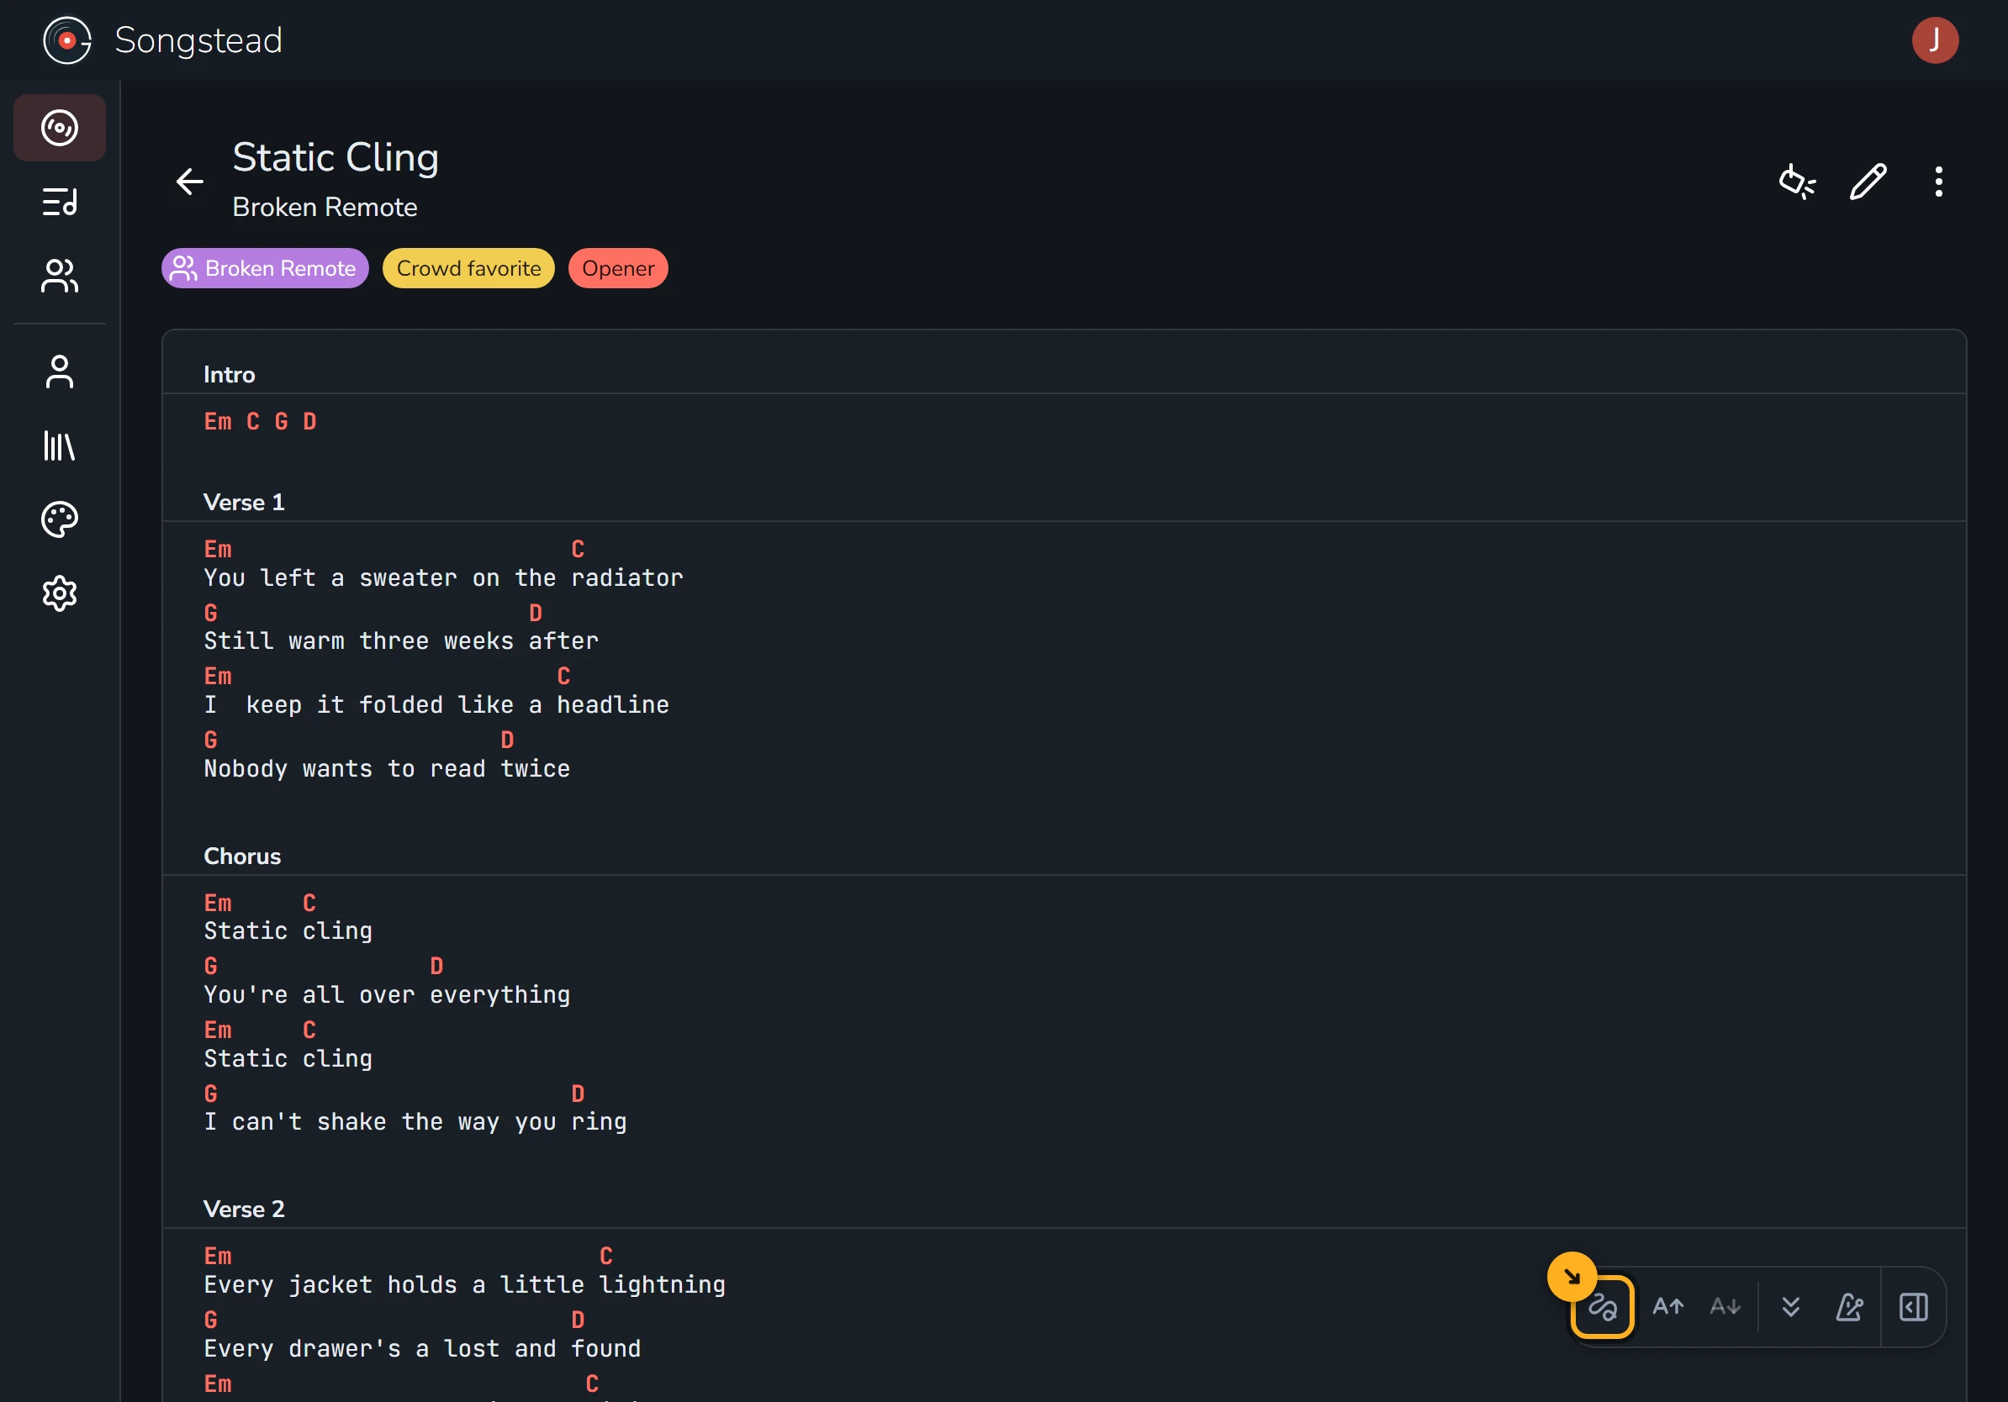Click the Opener tag
The image size is (2008, 1402).
(618, 268)
